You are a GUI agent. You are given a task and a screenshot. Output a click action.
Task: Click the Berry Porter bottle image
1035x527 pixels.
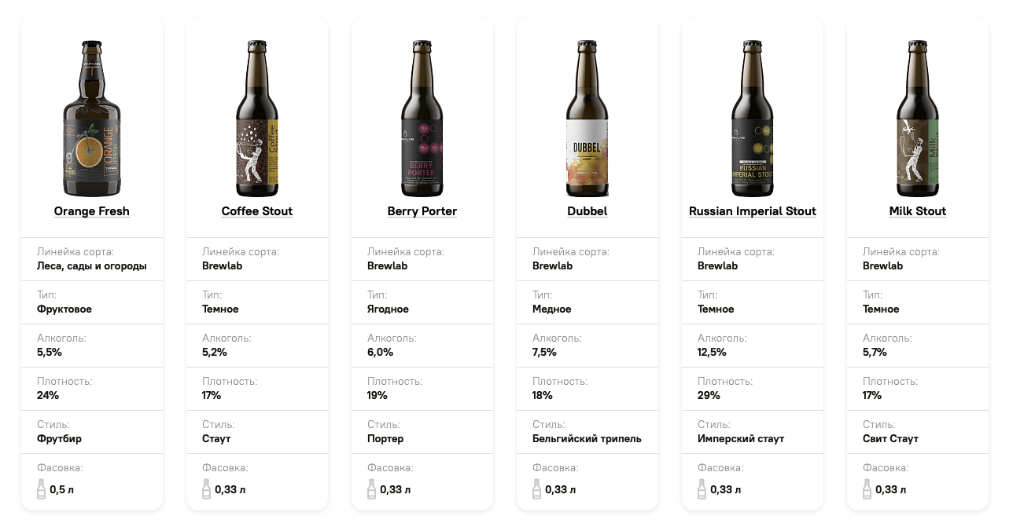point(422,118)
